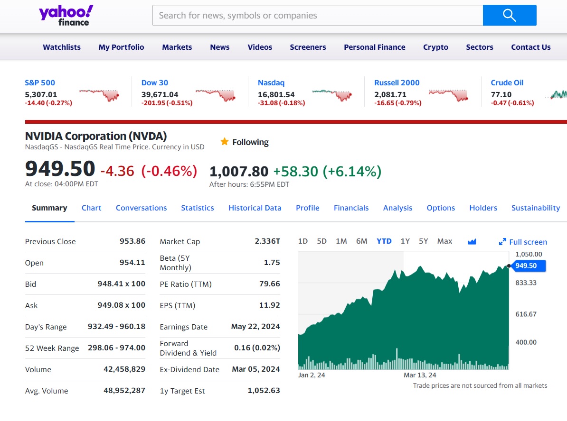Select the Summary tab
This screenshot has height=421, width=567.
pyautogui.click(x=49, y=208)
